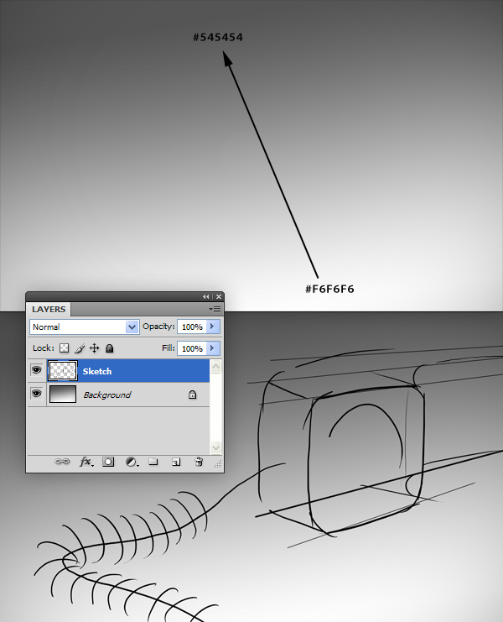Collapse the Layers panel to icons
Screen dimensions: 503x622
[206, 296]
